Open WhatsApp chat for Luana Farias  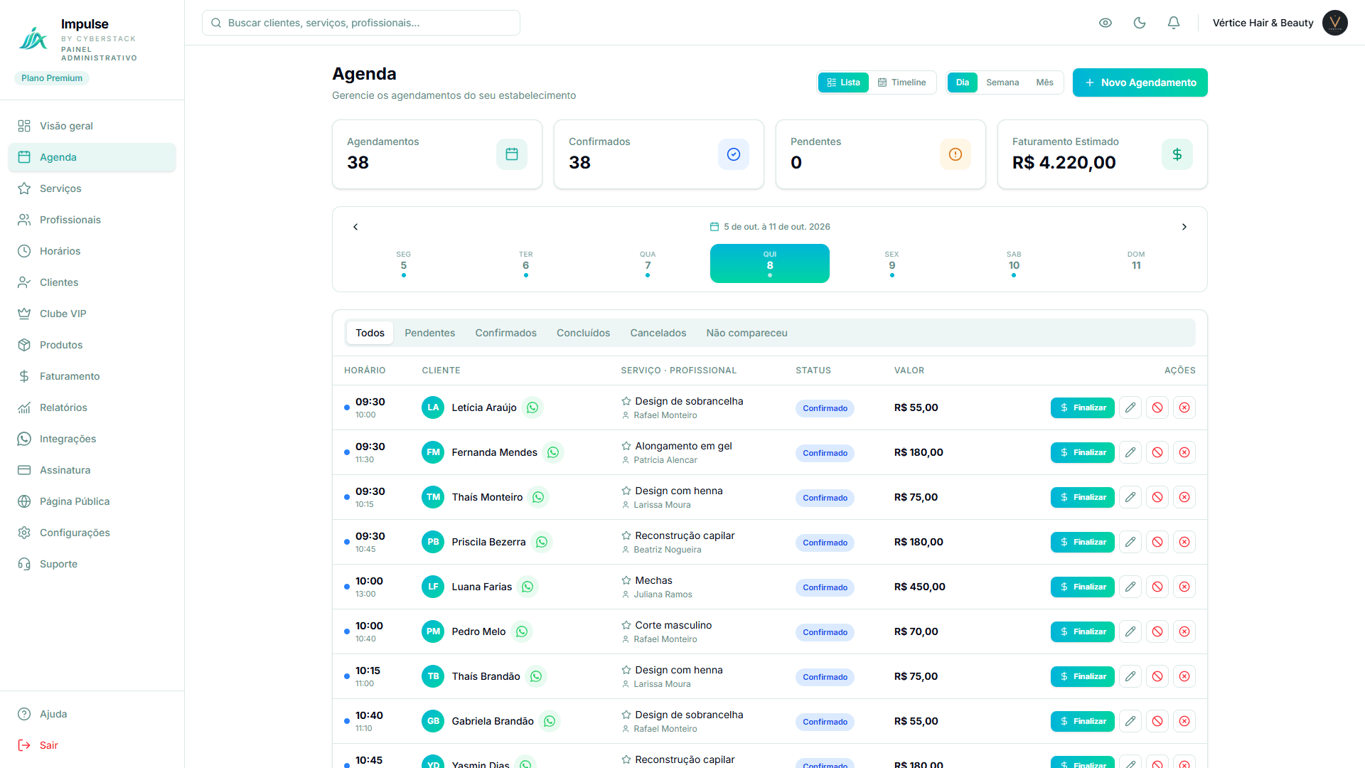pyautogui.click(x=528, y=587)
